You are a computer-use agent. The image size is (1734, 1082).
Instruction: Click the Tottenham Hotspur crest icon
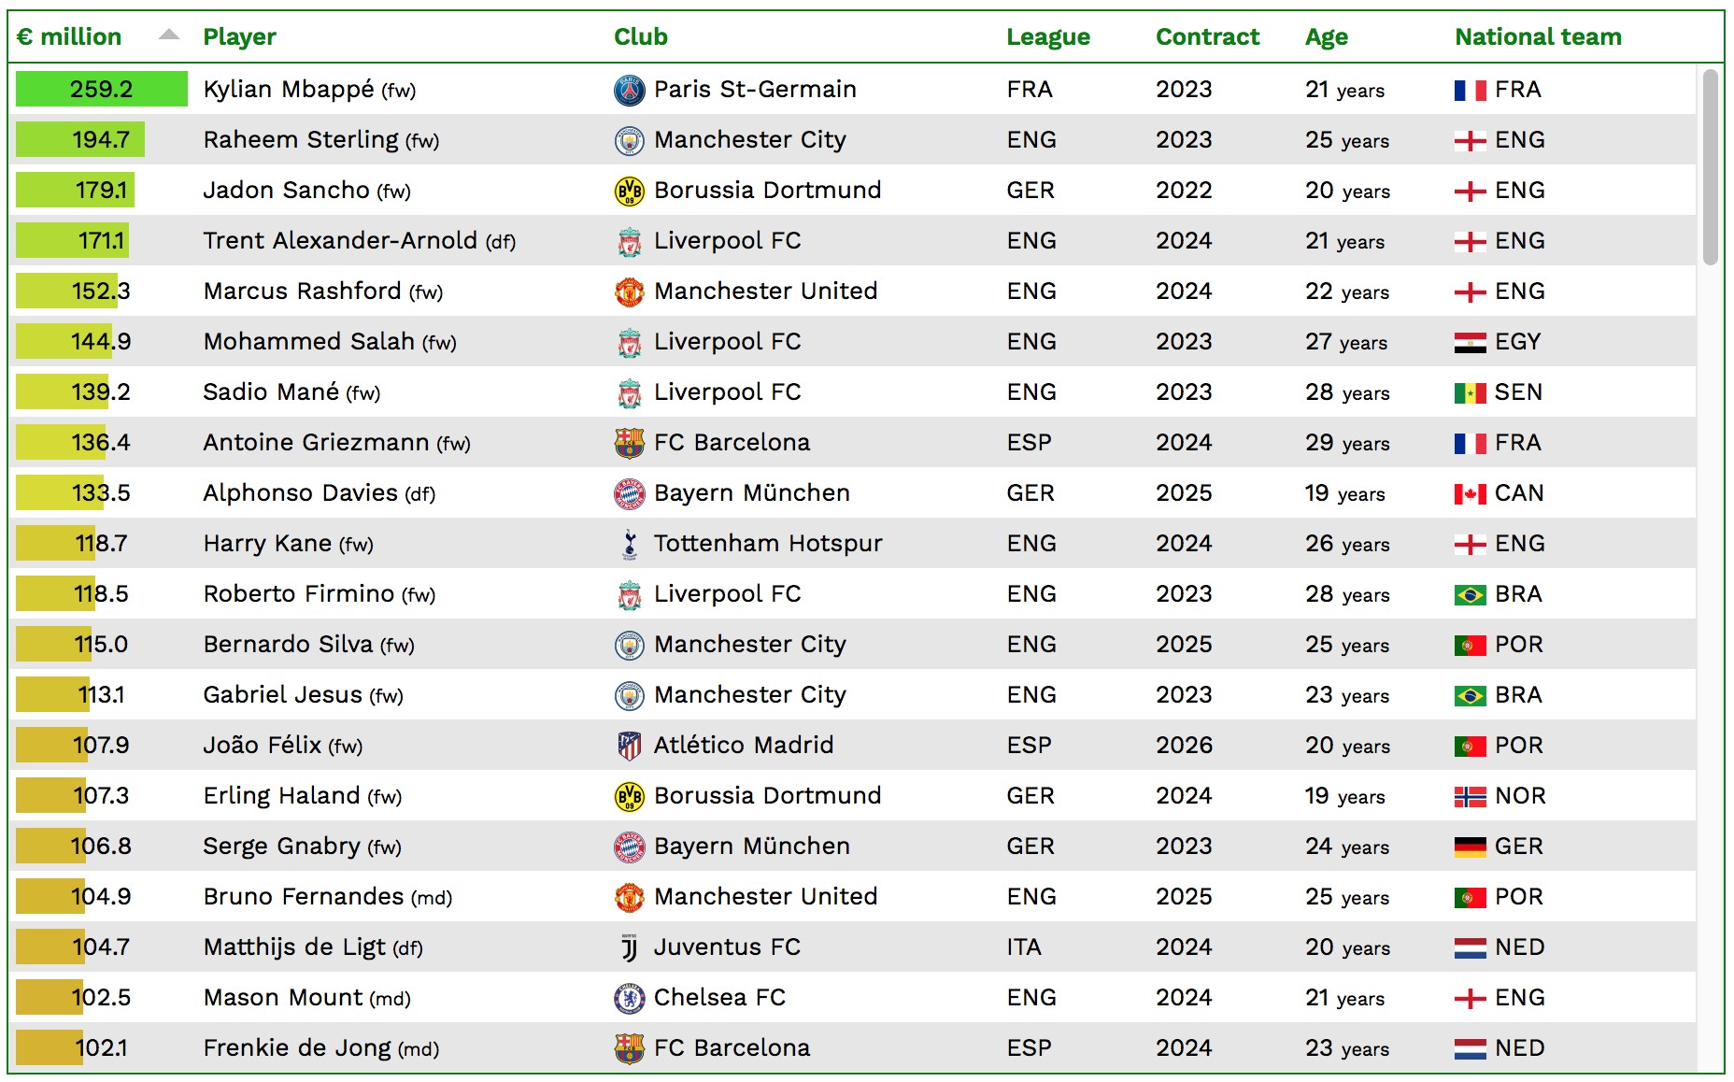click(630, 544)
